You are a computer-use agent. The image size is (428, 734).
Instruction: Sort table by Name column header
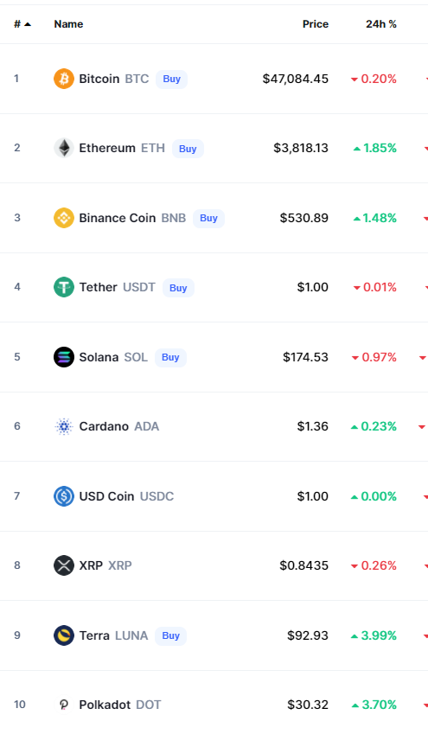pyautogui.click(x=68, y=24)
